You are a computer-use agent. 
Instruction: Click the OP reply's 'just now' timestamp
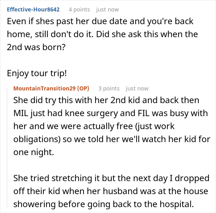137,89
